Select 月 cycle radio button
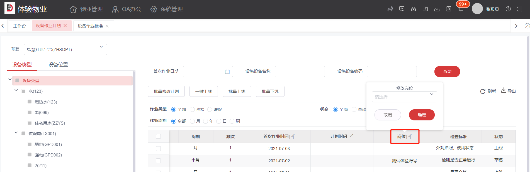Image resolution: width=530 pixels, height=172 pixels. [192, 121]
